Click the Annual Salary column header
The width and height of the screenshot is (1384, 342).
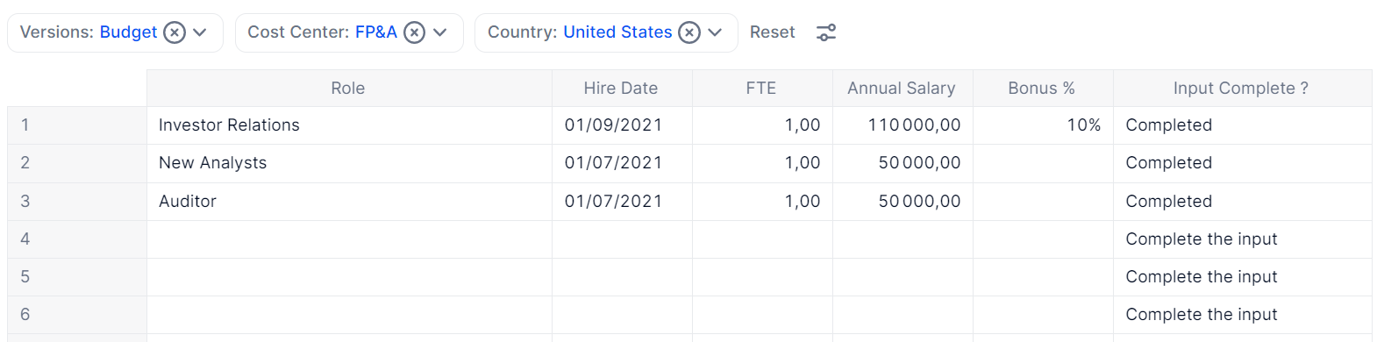(902, 89)
